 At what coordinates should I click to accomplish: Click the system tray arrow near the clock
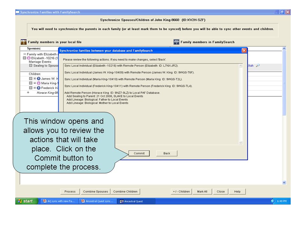(x=273, y=201)
